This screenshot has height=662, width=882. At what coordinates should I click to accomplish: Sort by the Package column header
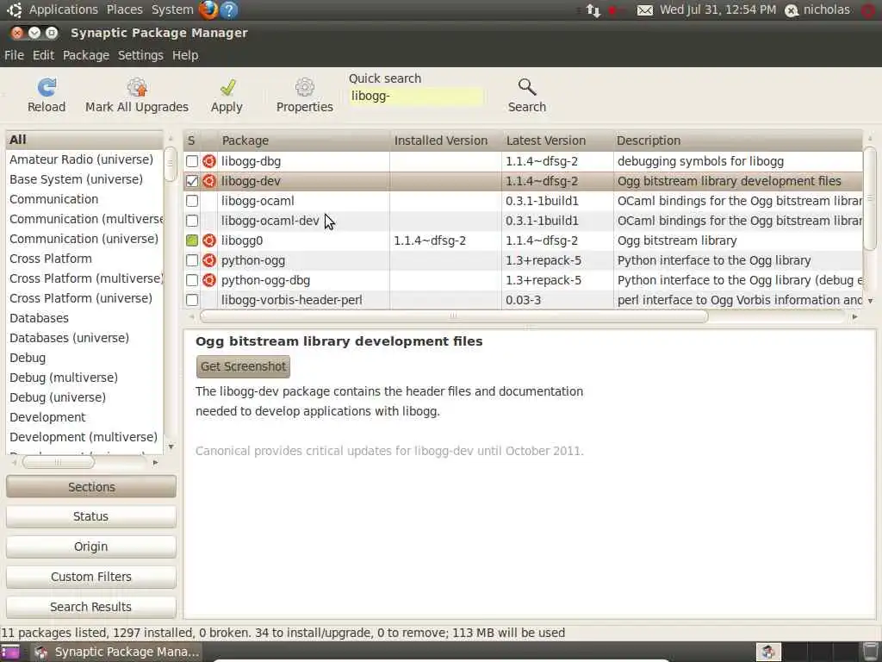pos(304,141)
